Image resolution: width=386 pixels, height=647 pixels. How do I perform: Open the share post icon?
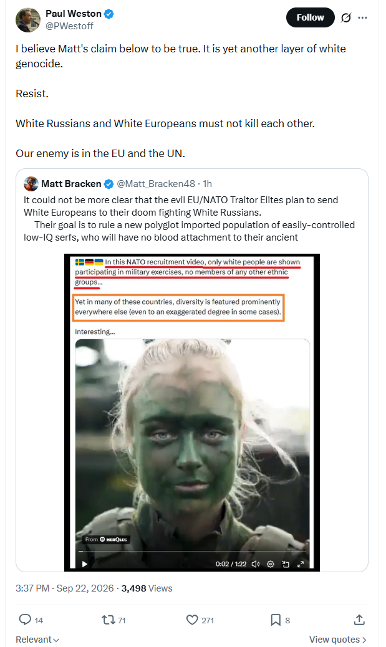359,620
